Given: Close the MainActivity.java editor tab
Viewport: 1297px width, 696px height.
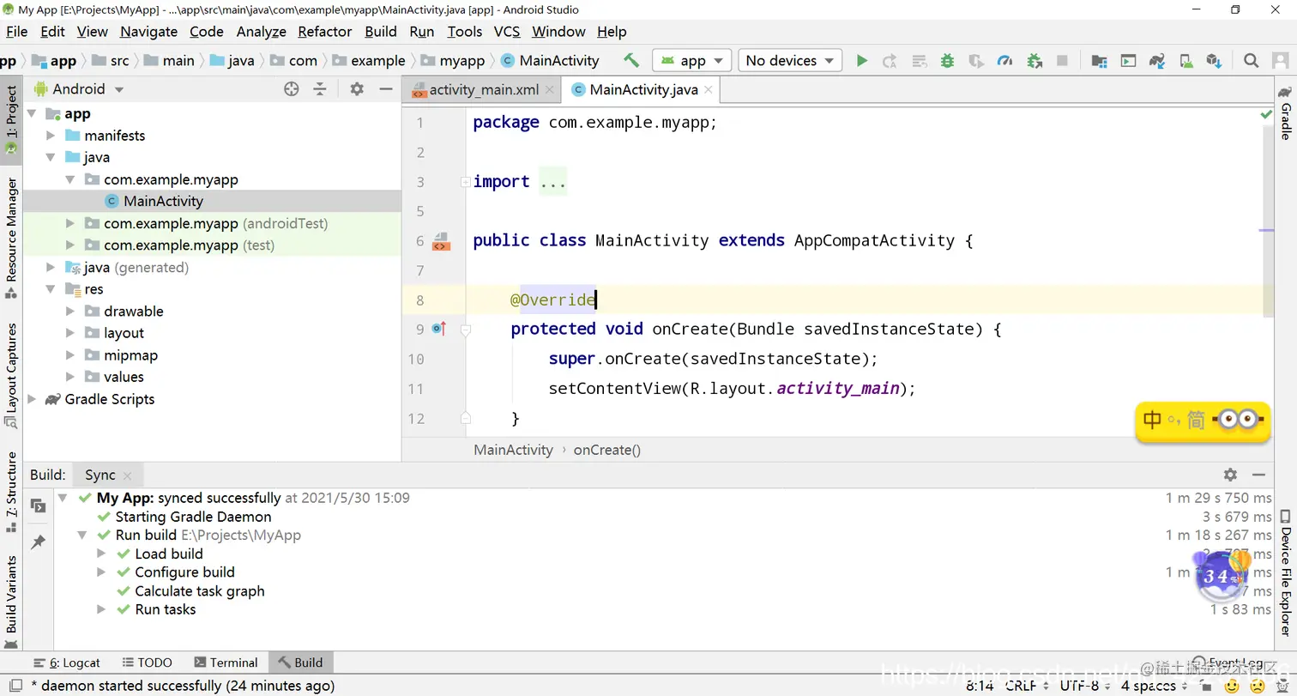Looking at the screenshot, I should click(709, 89).
